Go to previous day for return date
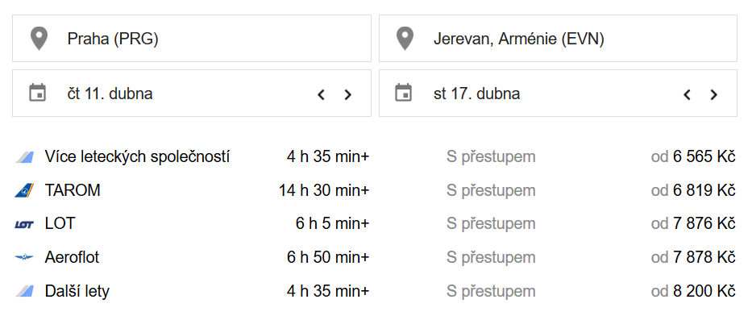748x316 pixels. pos(687,94)
